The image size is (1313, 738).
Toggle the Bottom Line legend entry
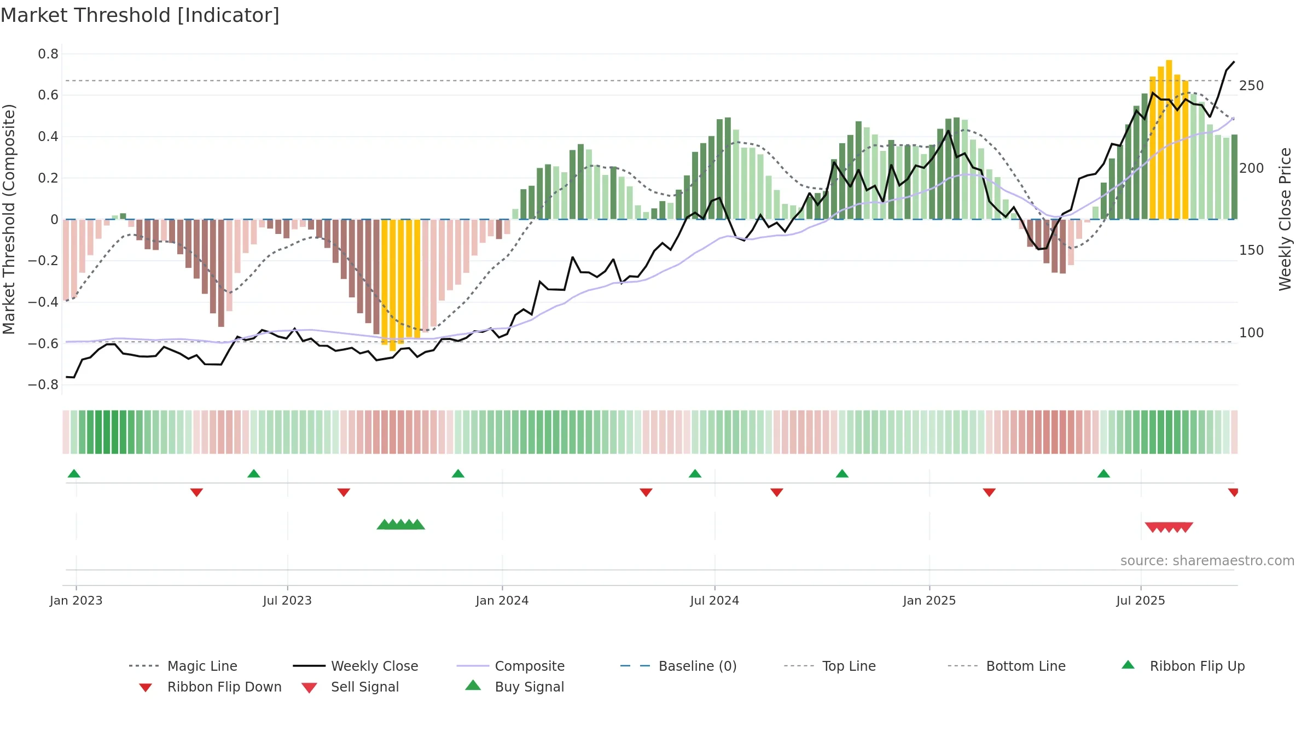click(1007, 666)
